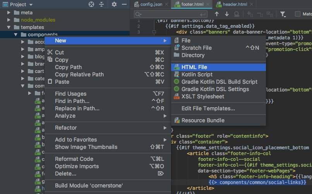Open the New submenu
This screenshot has height=194, width=312.
(108, 40)
